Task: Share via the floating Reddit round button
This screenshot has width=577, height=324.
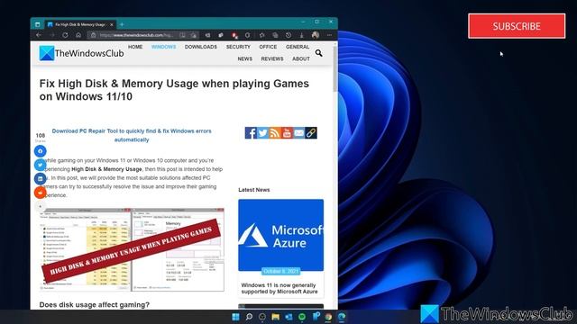Action: [x=41, y=192]
